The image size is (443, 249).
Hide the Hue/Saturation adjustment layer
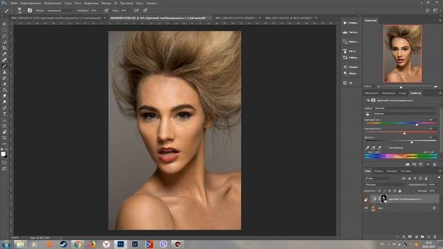(x=366, y=199)
